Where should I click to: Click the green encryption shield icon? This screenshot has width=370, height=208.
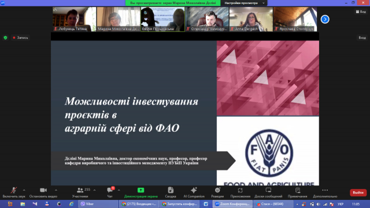pos(5,38)
